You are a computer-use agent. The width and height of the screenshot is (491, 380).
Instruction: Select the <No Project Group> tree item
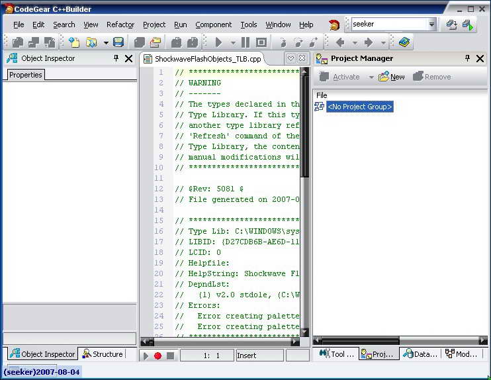tap(359, 107)
